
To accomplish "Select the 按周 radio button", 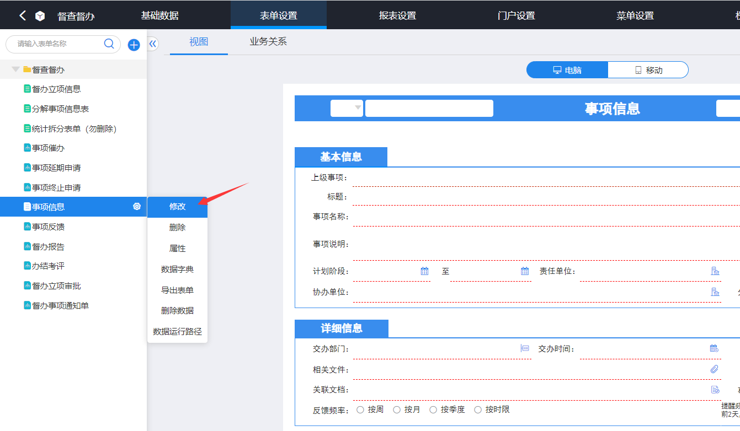I will [x=360, y=410].
